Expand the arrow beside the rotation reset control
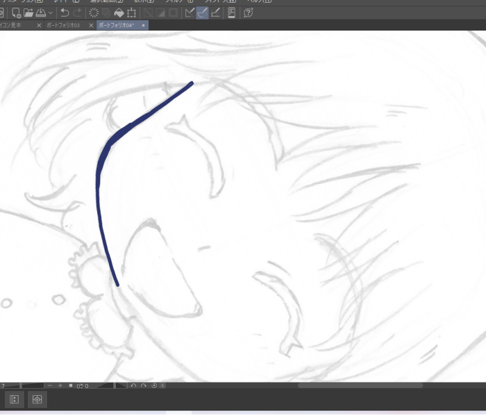 [x=164, y=385]
